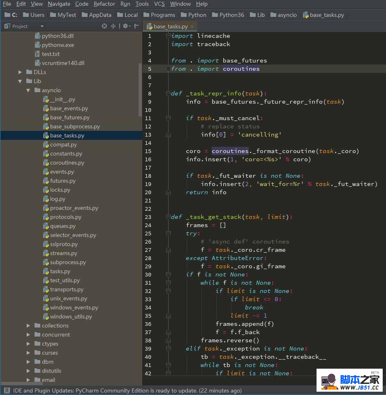Click '_task_get_stack' function name
Screen dimensions: 386x395
(214, 217)
